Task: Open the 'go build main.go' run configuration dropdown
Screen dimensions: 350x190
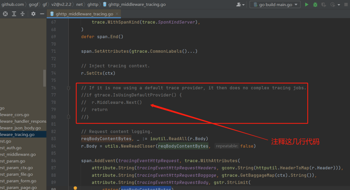Action: coord(275,5)
